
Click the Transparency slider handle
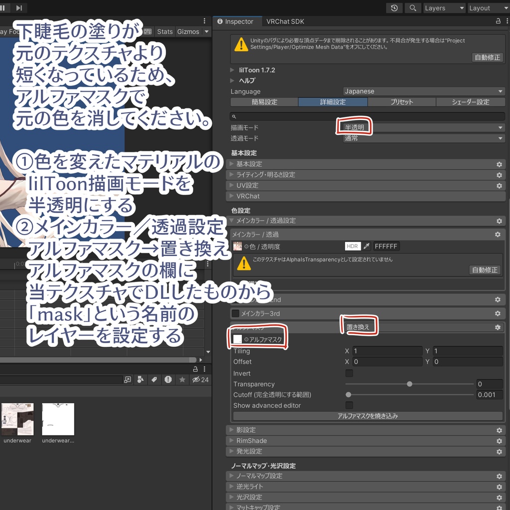click(409, 384)
